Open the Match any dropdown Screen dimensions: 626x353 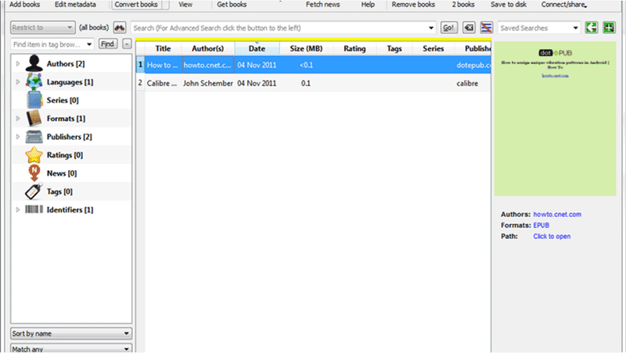click(x=71, y=348)
